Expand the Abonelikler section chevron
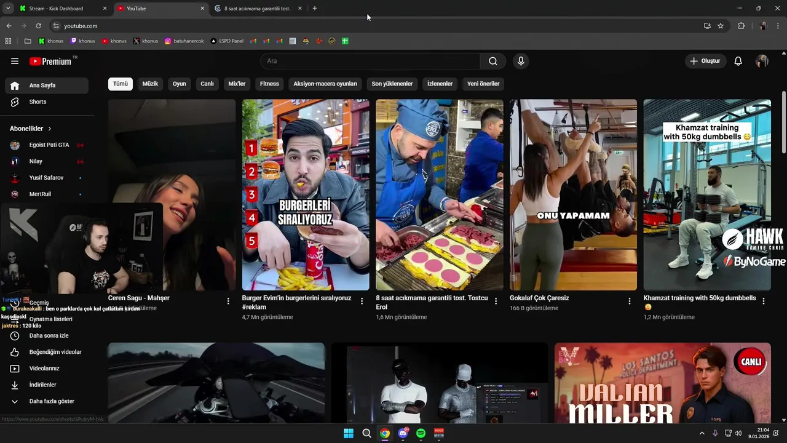787x443 pixels. coord(50,129)
